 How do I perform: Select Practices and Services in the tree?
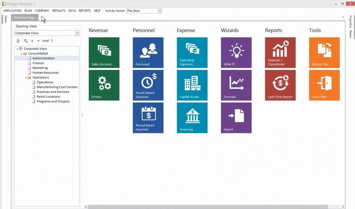[53, 92]
